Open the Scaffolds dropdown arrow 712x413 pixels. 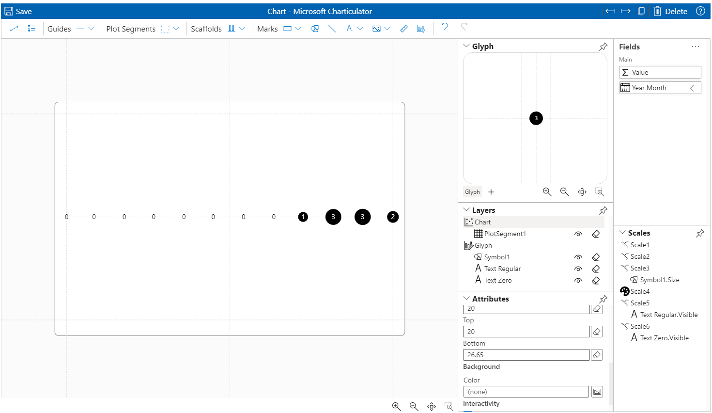click(x=242, y=29)
